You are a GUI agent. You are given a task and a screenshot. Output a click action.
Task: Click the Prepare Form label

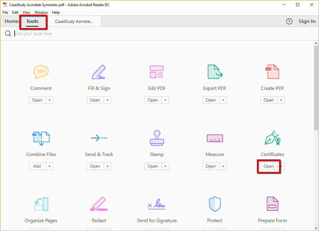(x=272, y=221)
